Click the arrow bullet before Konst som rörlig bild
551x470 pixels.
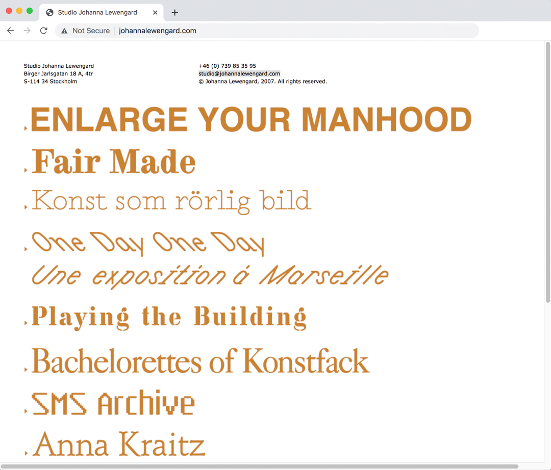pyautogui.click(x=26, y=207)
